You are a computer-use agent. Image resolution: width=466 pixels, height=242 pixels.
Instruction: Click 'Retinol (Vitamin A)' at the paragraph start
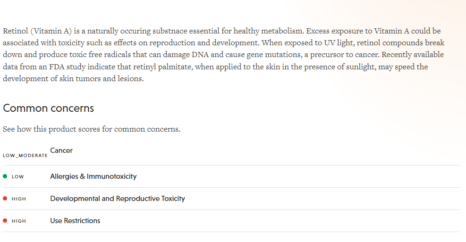coord(37,31)
